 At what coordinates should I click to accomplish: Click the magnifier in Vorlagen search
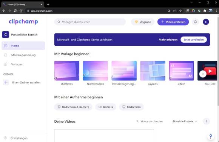pos(59,22)
